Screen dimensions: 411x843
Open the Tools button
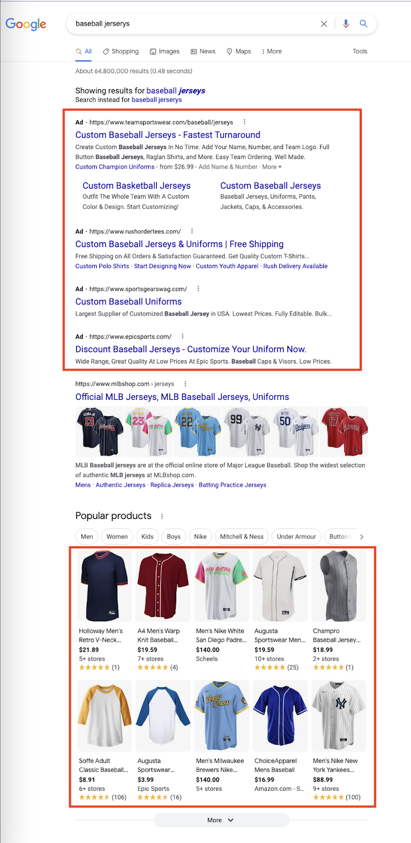tap(360, 51)
